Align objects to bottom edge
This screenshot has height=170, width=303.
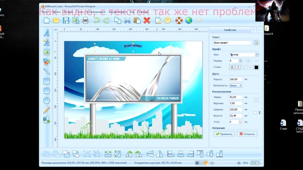point(219,154)
